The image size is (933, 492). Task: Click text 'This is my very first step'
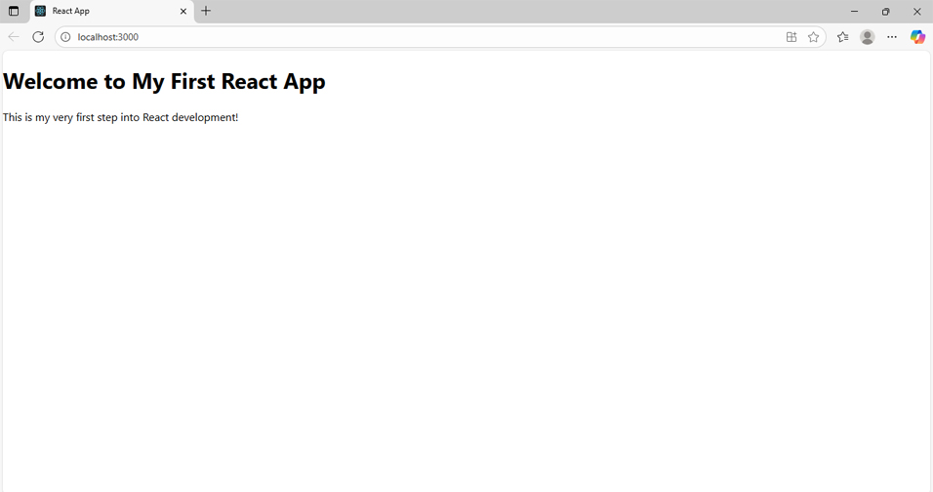click(61, 117)
